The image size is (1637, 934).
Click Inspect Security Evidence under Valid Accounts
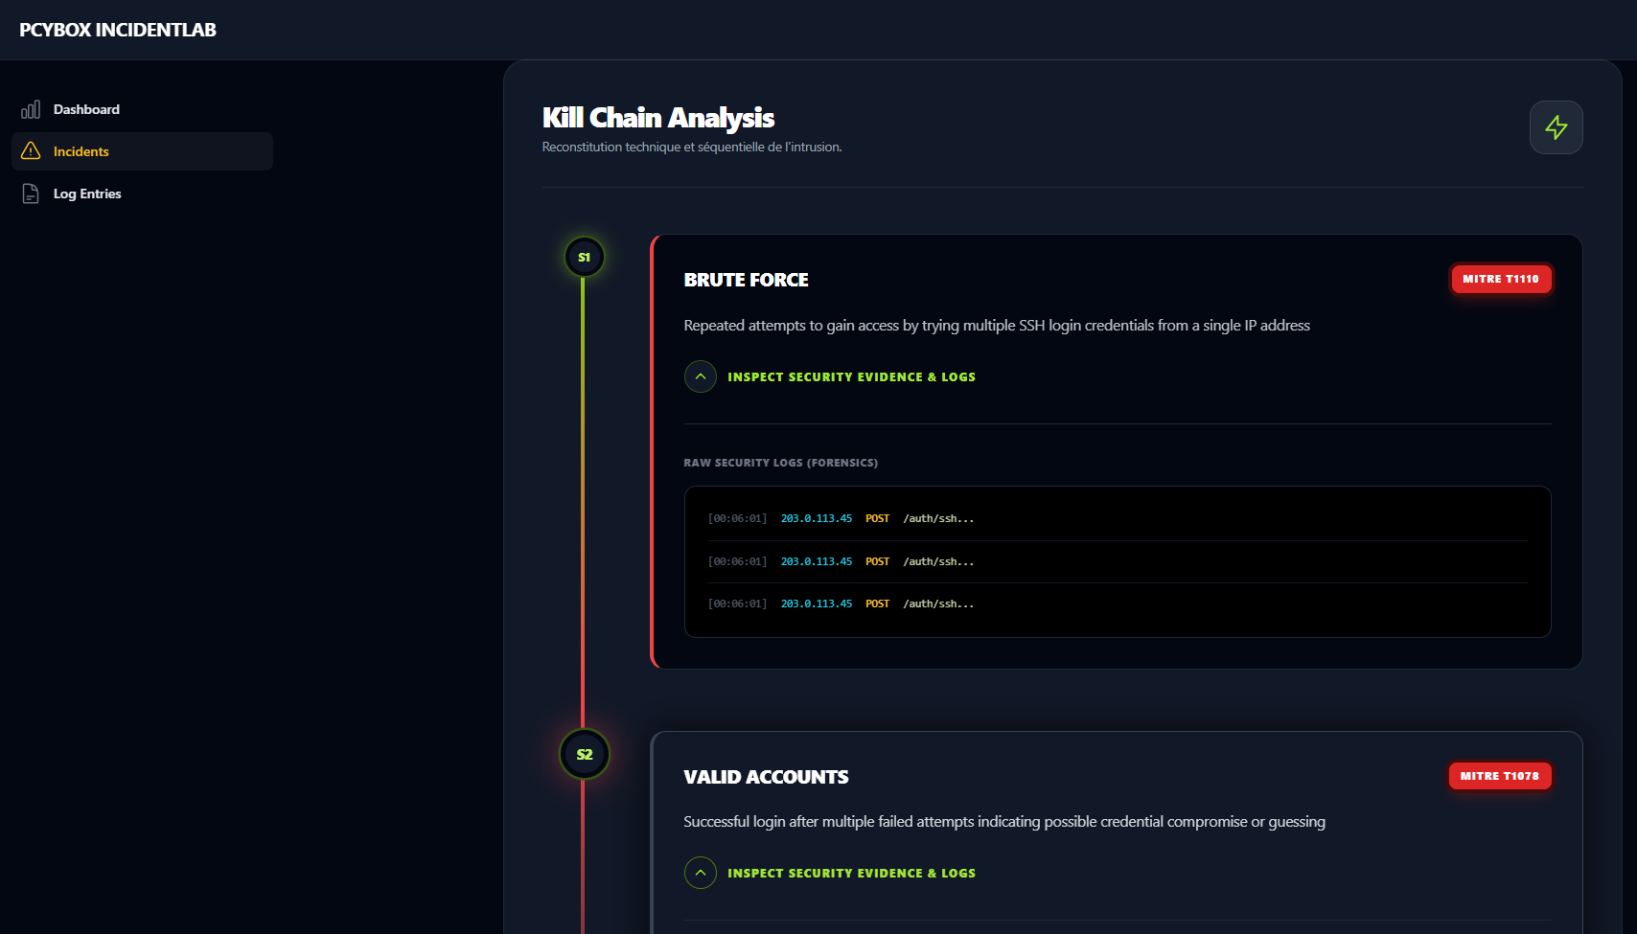click(x=851, y=873)
